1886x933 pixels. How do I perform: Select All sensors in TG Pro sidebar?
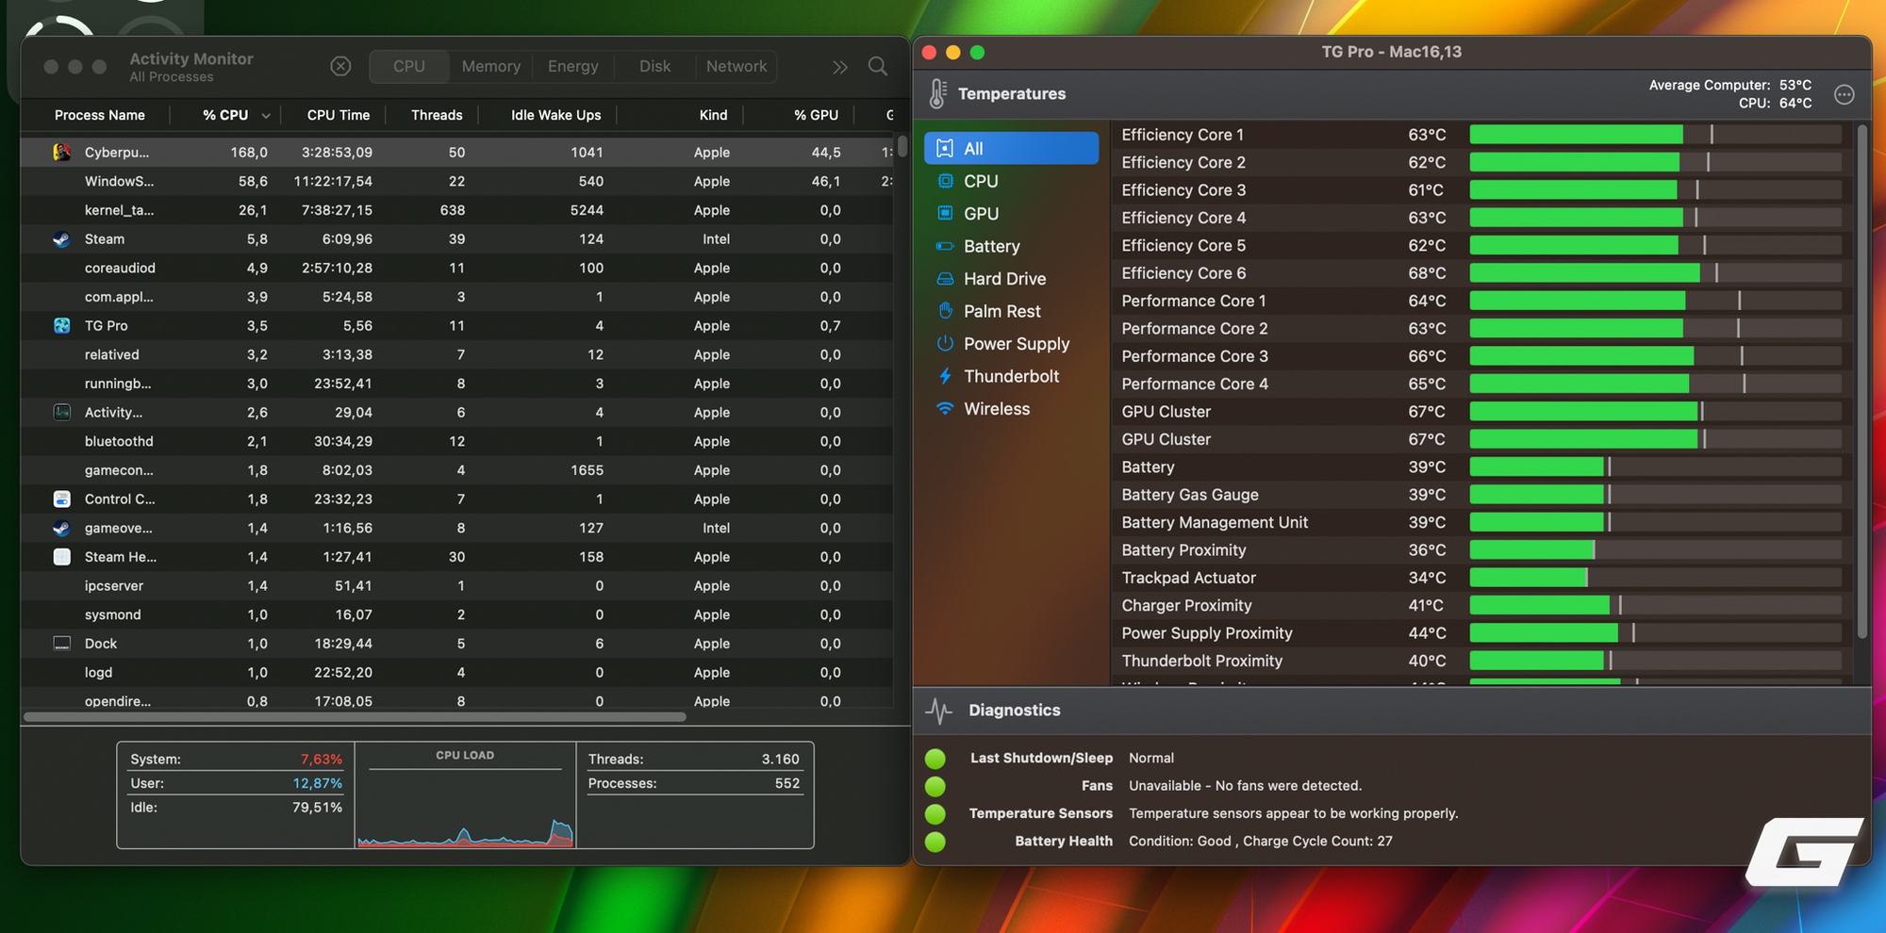[1011, 149]
